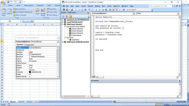Run the Sub using the play icon

(96, 10)
